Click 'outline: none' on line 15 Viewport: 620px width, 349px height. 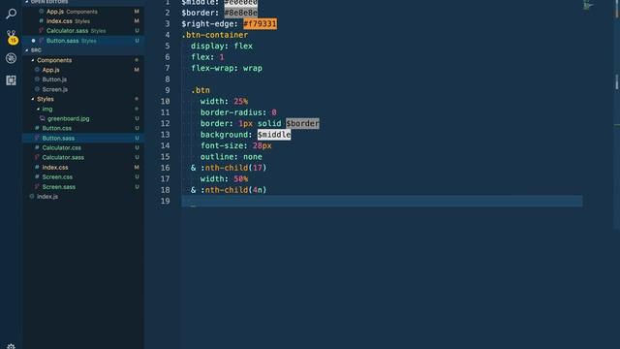coord(232,157)
